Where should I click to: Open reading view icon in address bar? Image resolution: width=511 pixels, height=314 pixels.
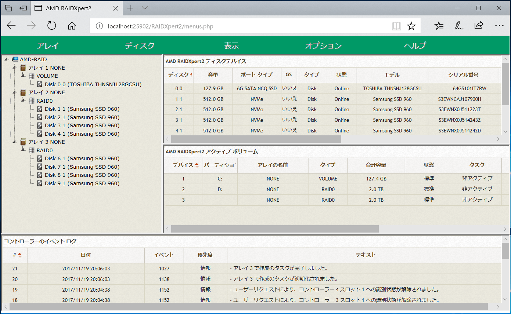pyautogui.click(x=396, y=26)
